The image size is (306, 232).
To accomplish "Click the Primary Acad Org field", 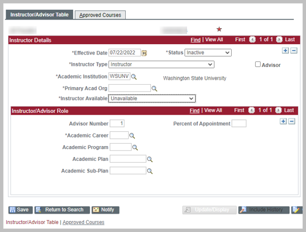I will [x=129, y=88].
